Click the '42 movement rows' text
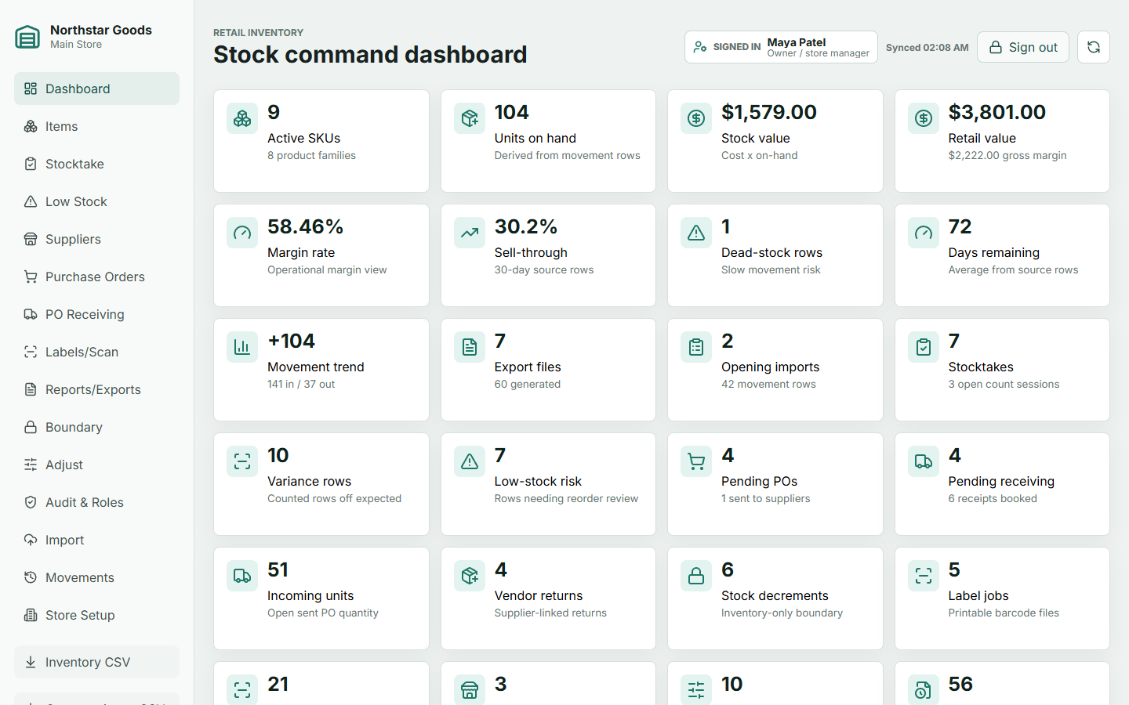The image size is (1129, 705). point(768,385)
